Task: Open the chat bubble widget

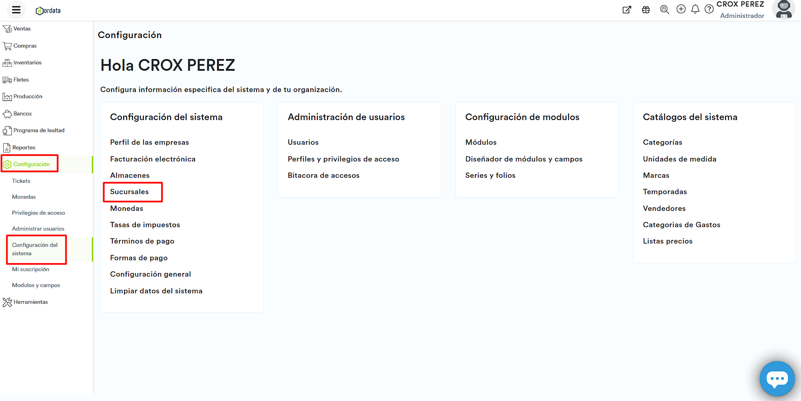Action: tap(777, 378)
